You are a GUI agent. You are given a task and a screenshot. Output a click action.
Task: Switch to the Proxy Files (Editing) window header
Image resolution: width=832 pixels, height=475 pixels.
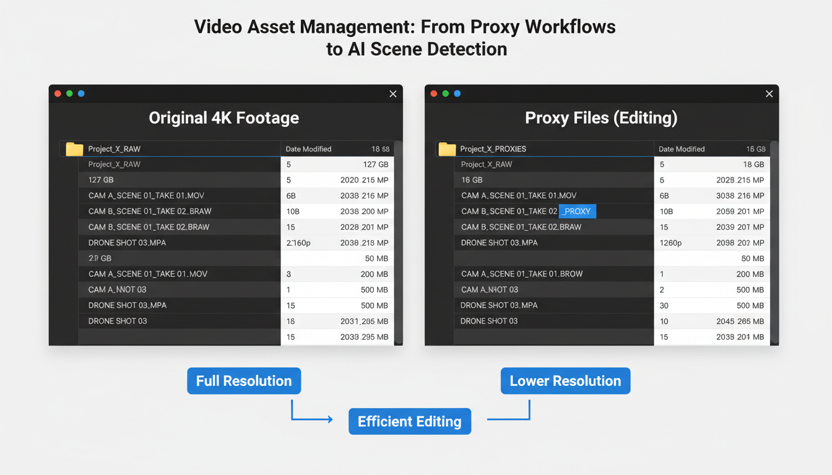(x=600, y=118)
